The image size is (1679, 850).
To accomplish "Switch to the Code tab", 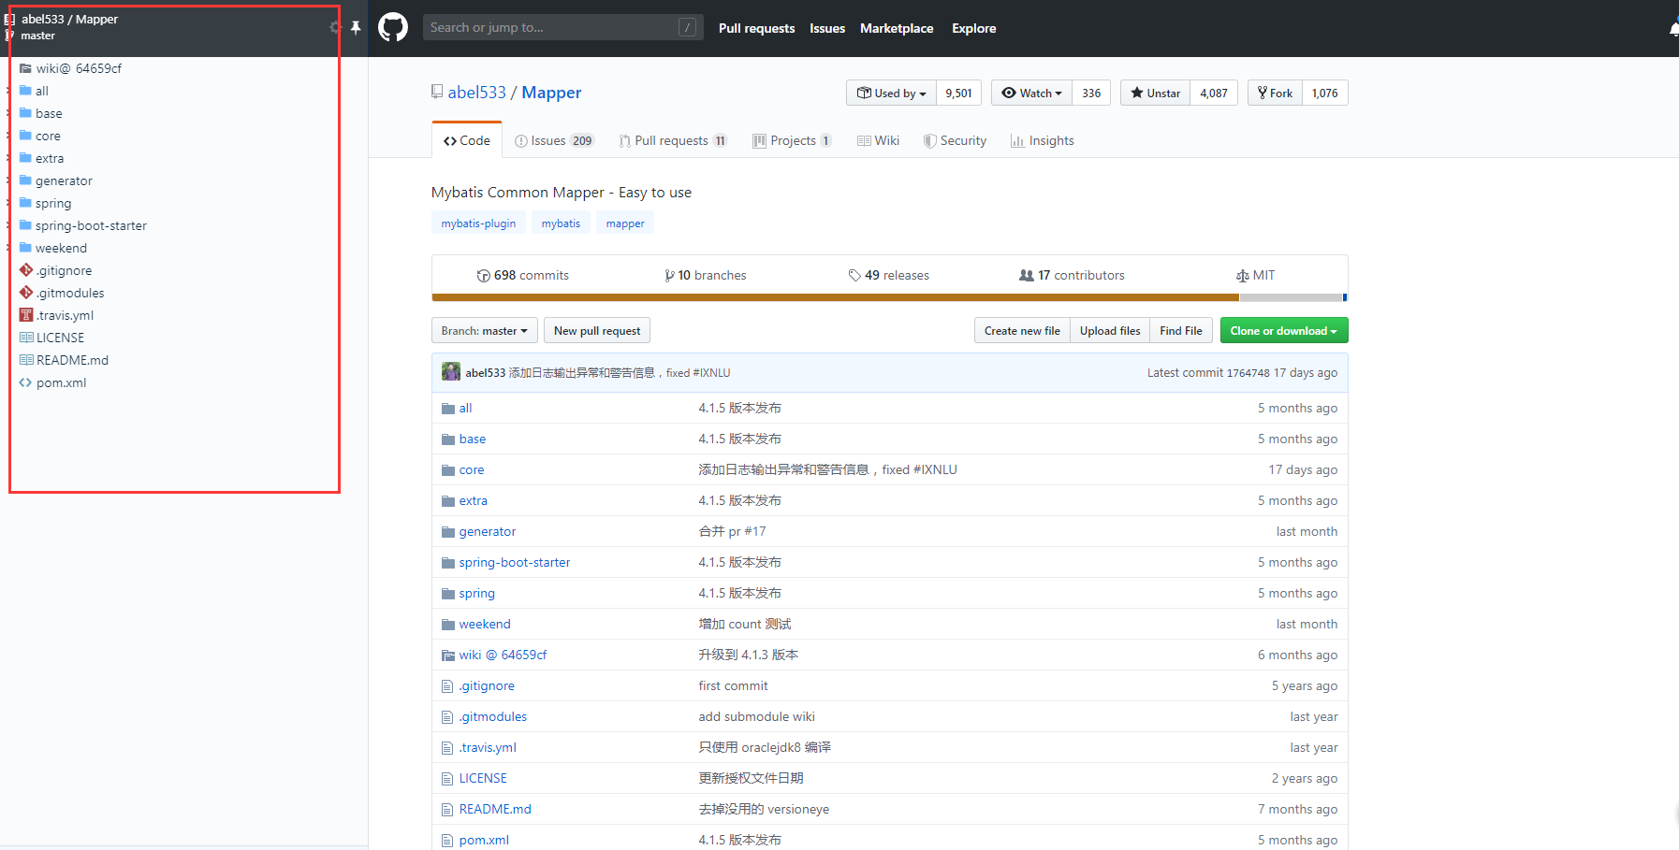I will [467, 140].
